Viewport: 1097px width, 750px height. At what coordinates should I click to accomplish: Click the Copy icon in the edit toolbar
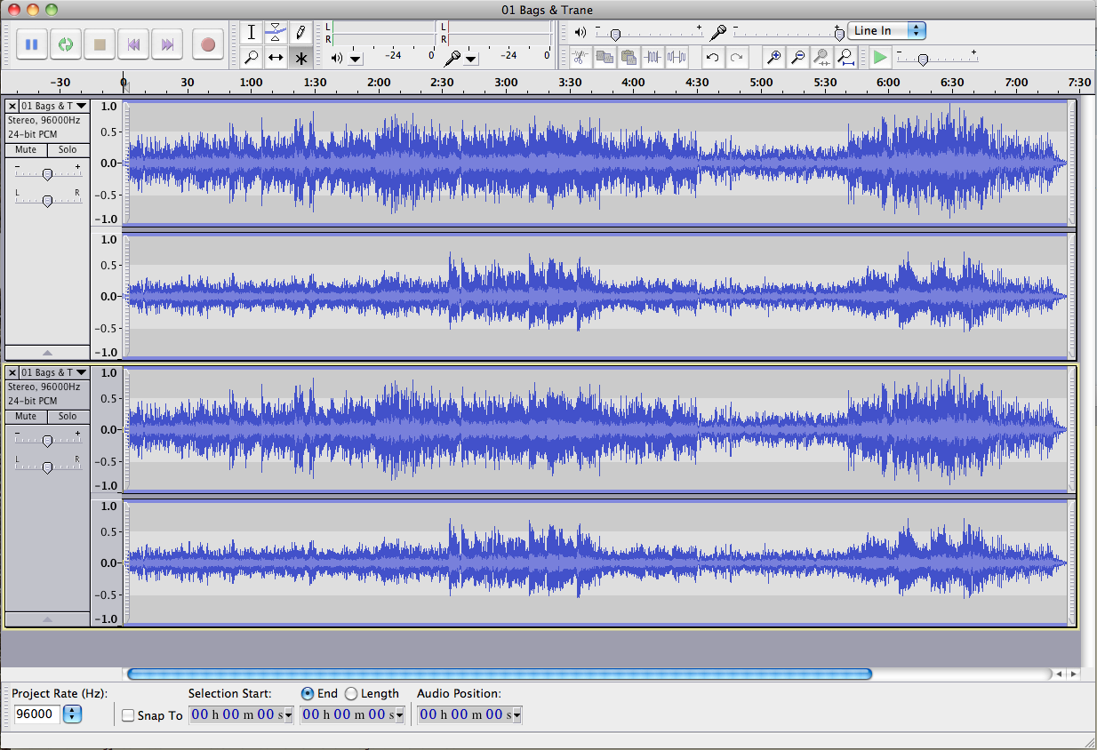coord(605,58)
